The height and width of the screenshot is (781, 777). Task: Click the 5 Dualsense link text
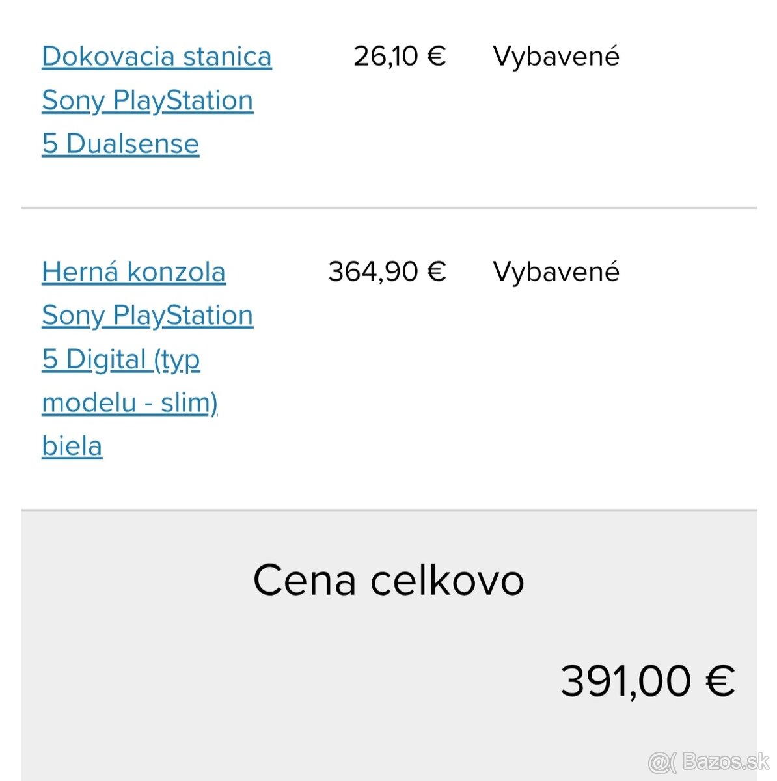click(x=120, y=144)
